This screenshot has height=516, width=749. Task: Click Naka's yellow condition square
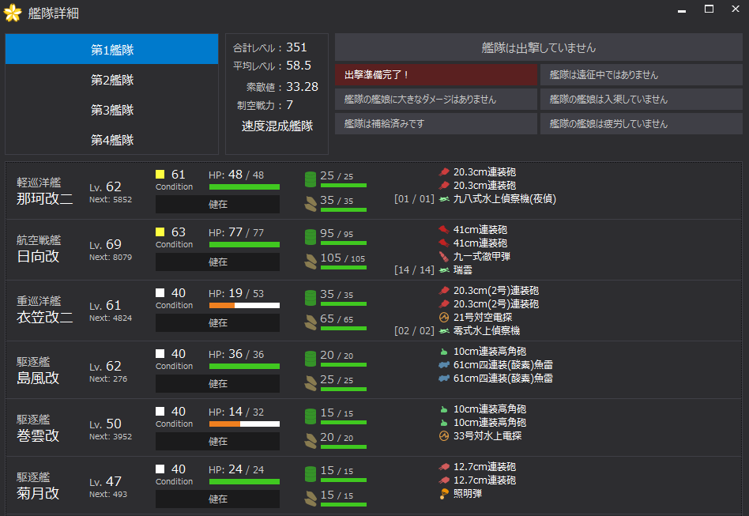click(160, 175)
